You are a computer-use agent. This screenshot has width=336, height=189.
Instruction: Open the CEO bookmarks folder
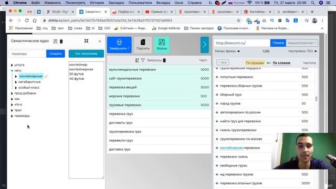pos(104,28)
